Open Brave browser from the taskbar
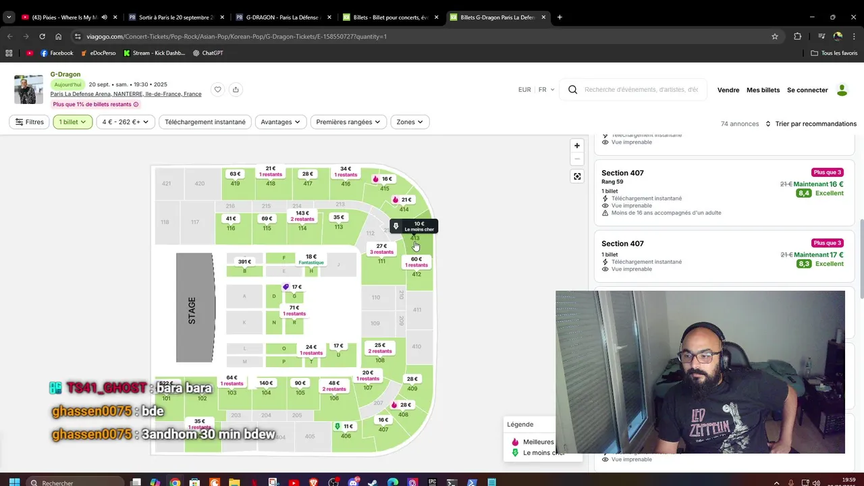Screen dimensions: 864x486 314,482
